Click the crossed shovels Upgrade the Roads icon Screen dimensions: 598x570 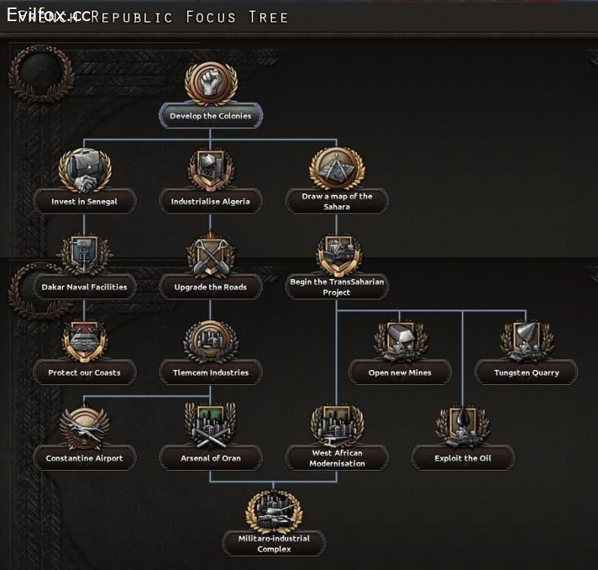(210, 254)
